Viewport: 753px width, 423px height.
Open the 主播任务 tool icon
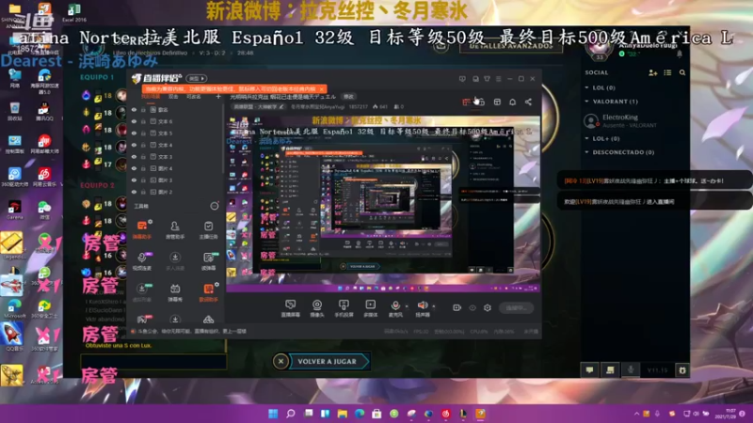208,229
